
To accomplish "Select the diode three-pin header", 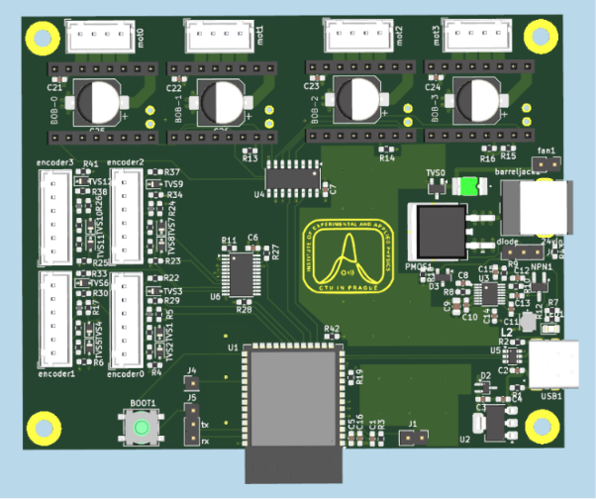I will click(x=523, y=252).
